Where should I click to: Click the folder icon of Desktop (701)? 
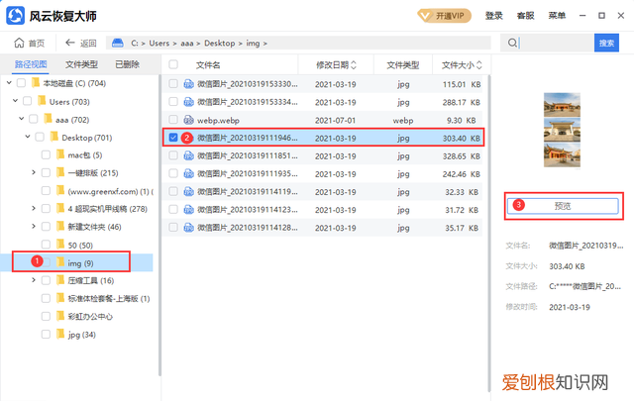tap(54, 137)
